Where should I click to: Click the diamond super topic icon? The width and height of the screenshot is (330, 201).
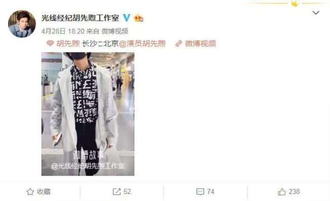(50, 44)
